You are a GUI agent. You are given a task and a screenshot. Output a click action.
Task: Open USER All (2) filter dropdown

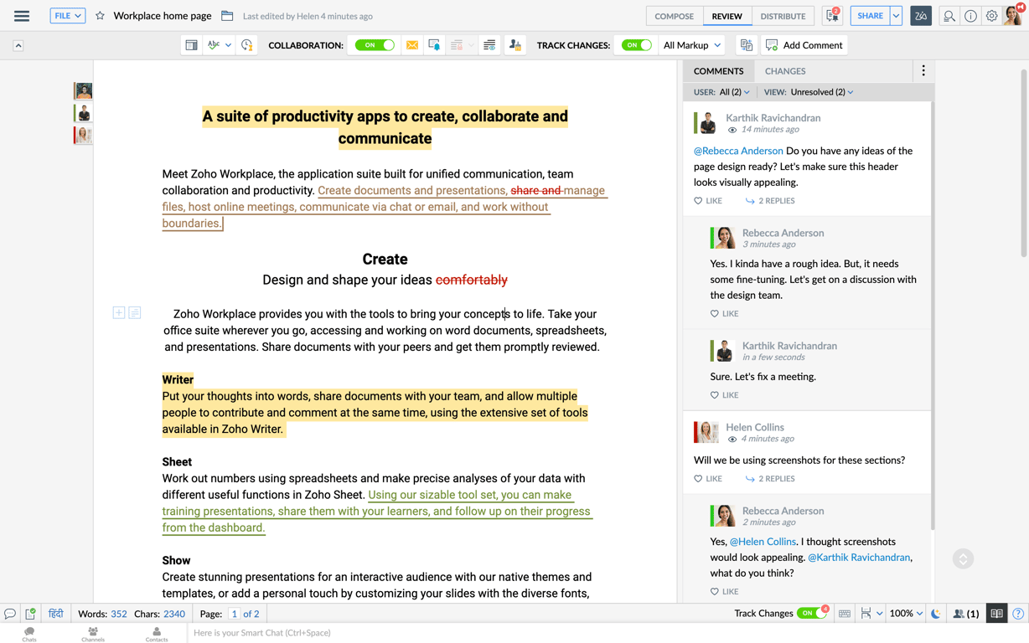click(722, 92)
